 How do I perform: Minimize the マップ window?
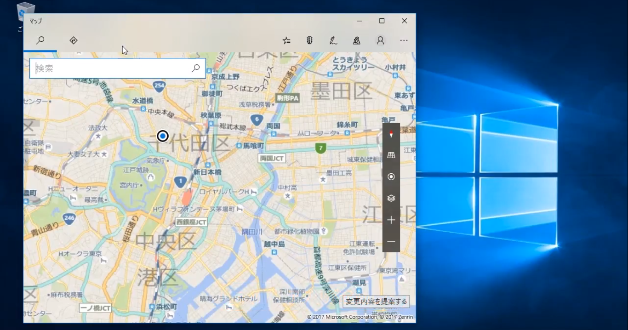[x=359, y=21]
